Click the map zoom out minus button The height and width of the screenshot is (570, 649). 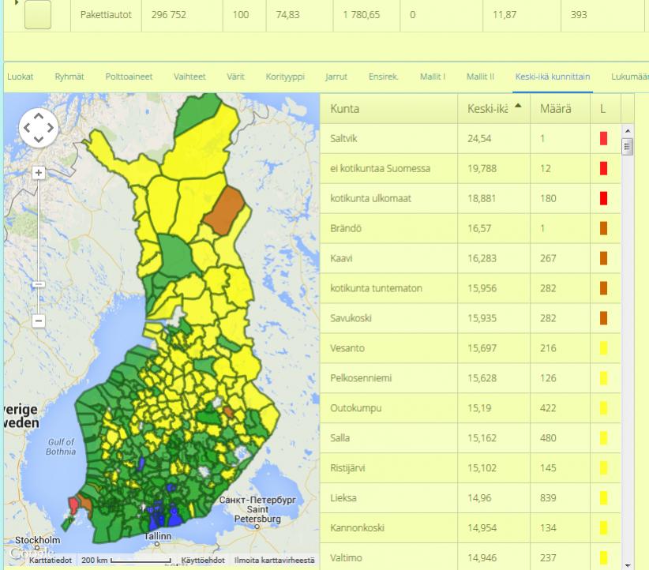tap(39, 321)
